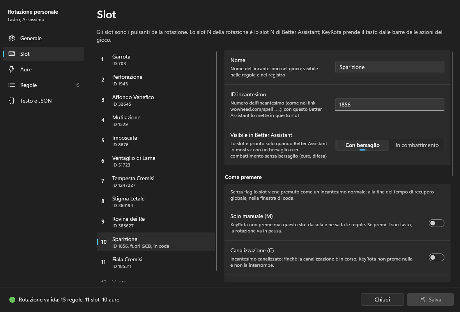
Task: Select slot 2 Perforazione
Action: [156, 80]
